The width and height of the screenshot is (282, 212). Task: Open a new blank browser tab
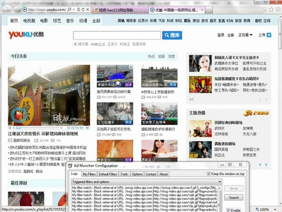(x=209, y=10)
